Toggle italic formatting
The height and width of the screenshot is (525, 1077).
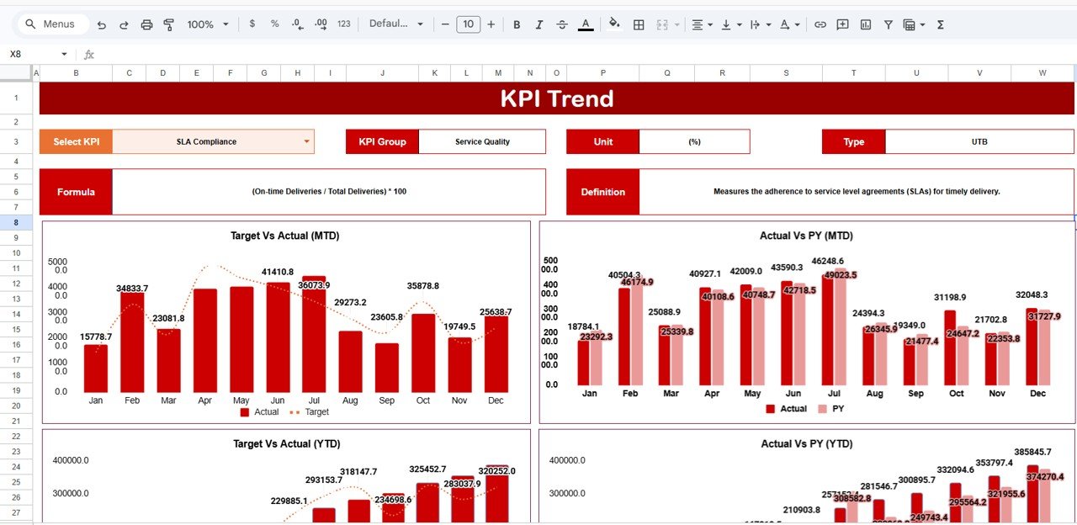pos(539,24)
